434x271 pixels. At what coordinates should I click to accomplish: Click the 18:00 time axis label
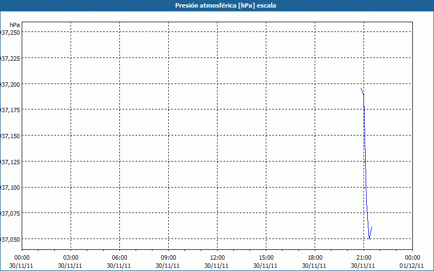click(315, 257)
